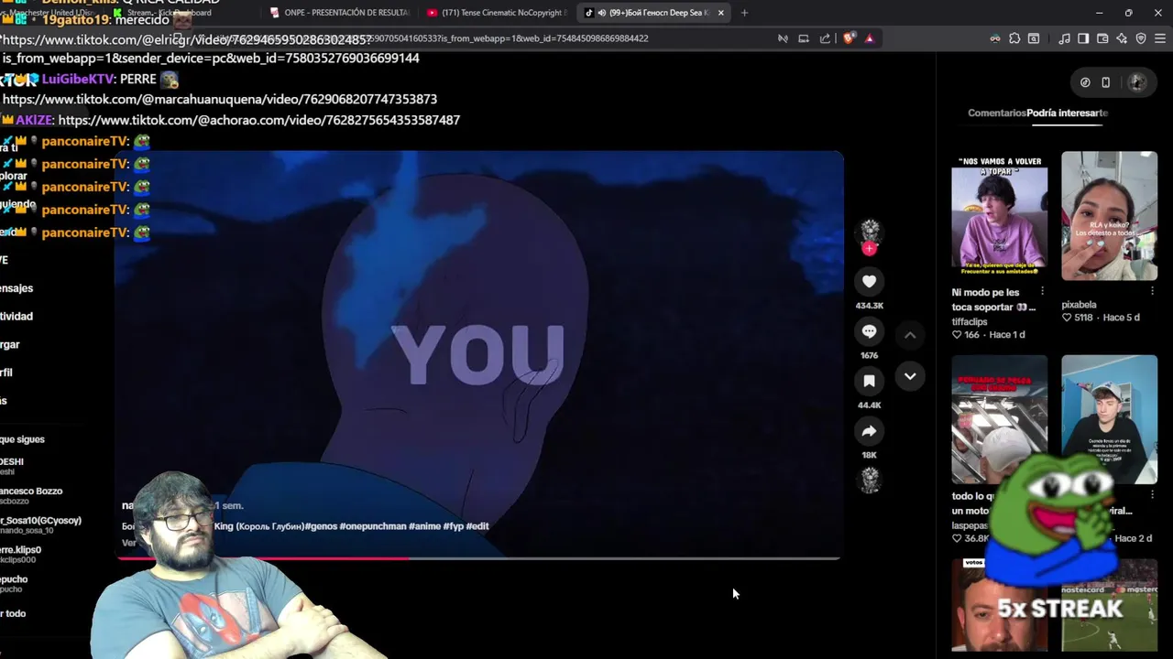Click the #genos hashtag in the caption
Viewport: 1173px width, 659px height.
coord(320,526)
